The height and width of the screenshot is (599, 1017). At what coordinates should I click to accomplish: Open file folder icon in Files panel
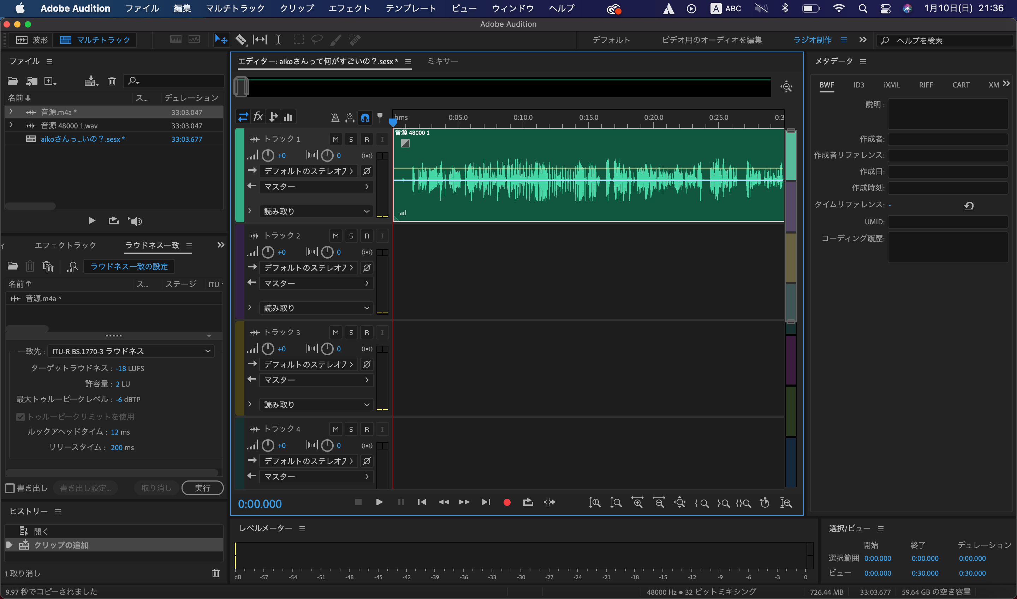tap(13, 81)
